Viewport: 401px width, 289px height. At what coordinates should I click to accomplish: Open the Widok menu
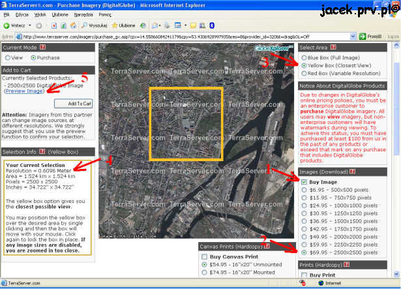40,14
